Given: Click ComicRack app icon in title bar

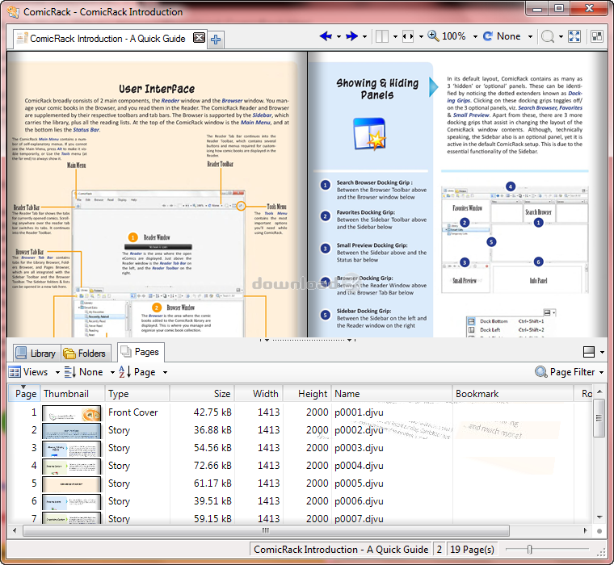Looking at the screenshot, I should point(13,12).
